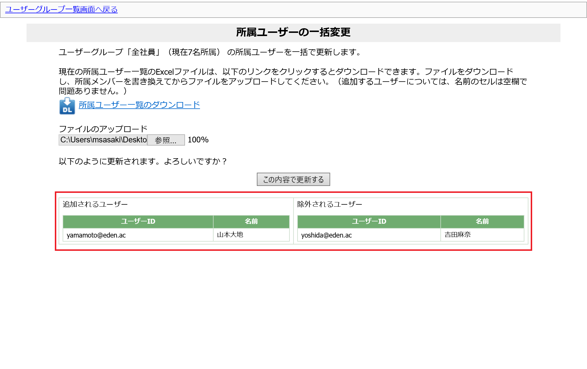Click 名前 header in 除外されるユーザー table

coord(482,222)
